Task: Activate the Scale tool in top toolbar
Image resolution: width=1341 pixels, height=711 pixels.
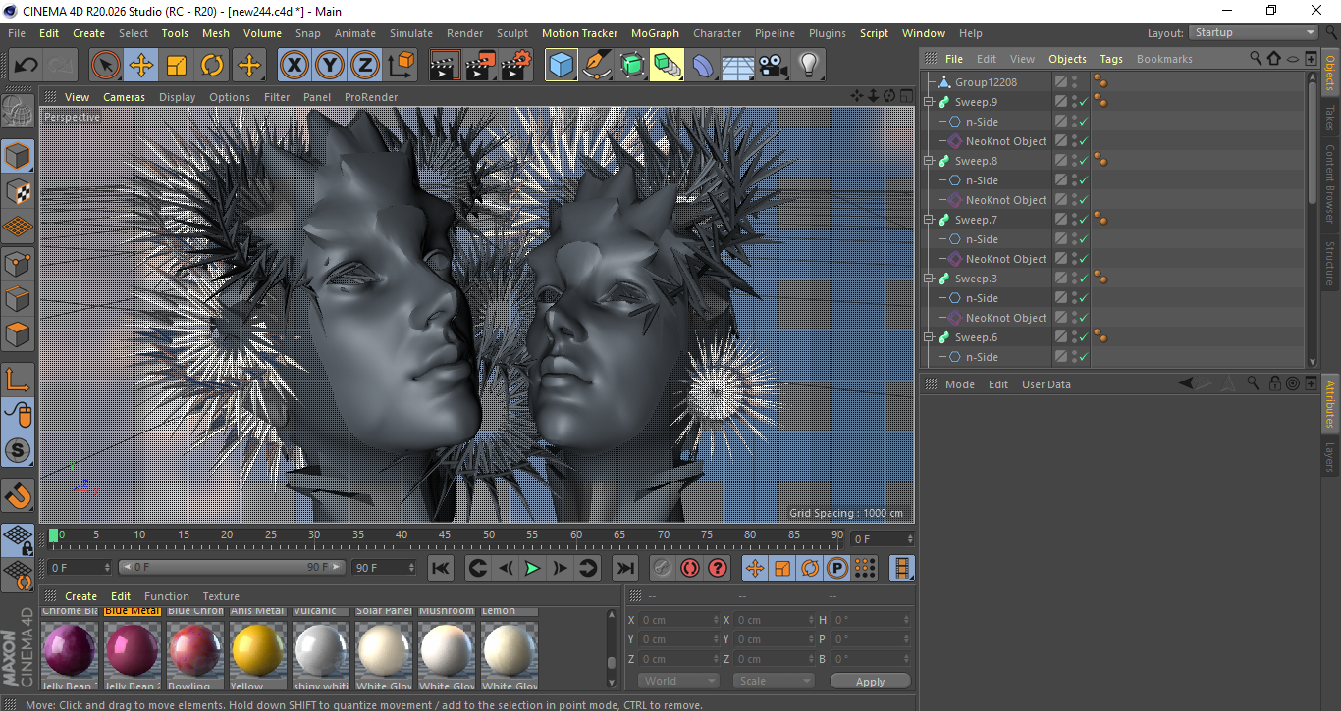Action: [x=177, y=66]
